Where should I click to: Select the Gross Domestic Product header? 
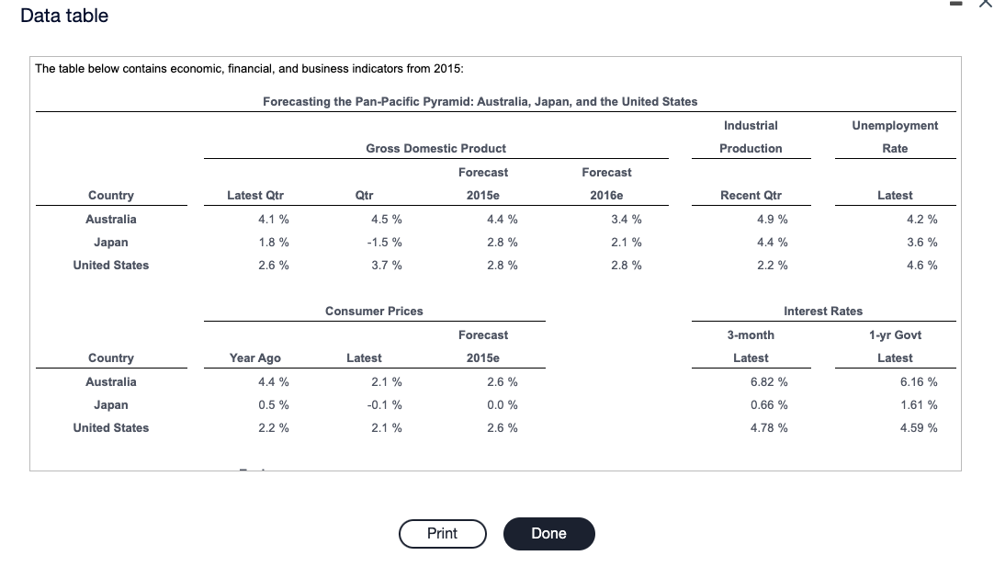[435, 148]
